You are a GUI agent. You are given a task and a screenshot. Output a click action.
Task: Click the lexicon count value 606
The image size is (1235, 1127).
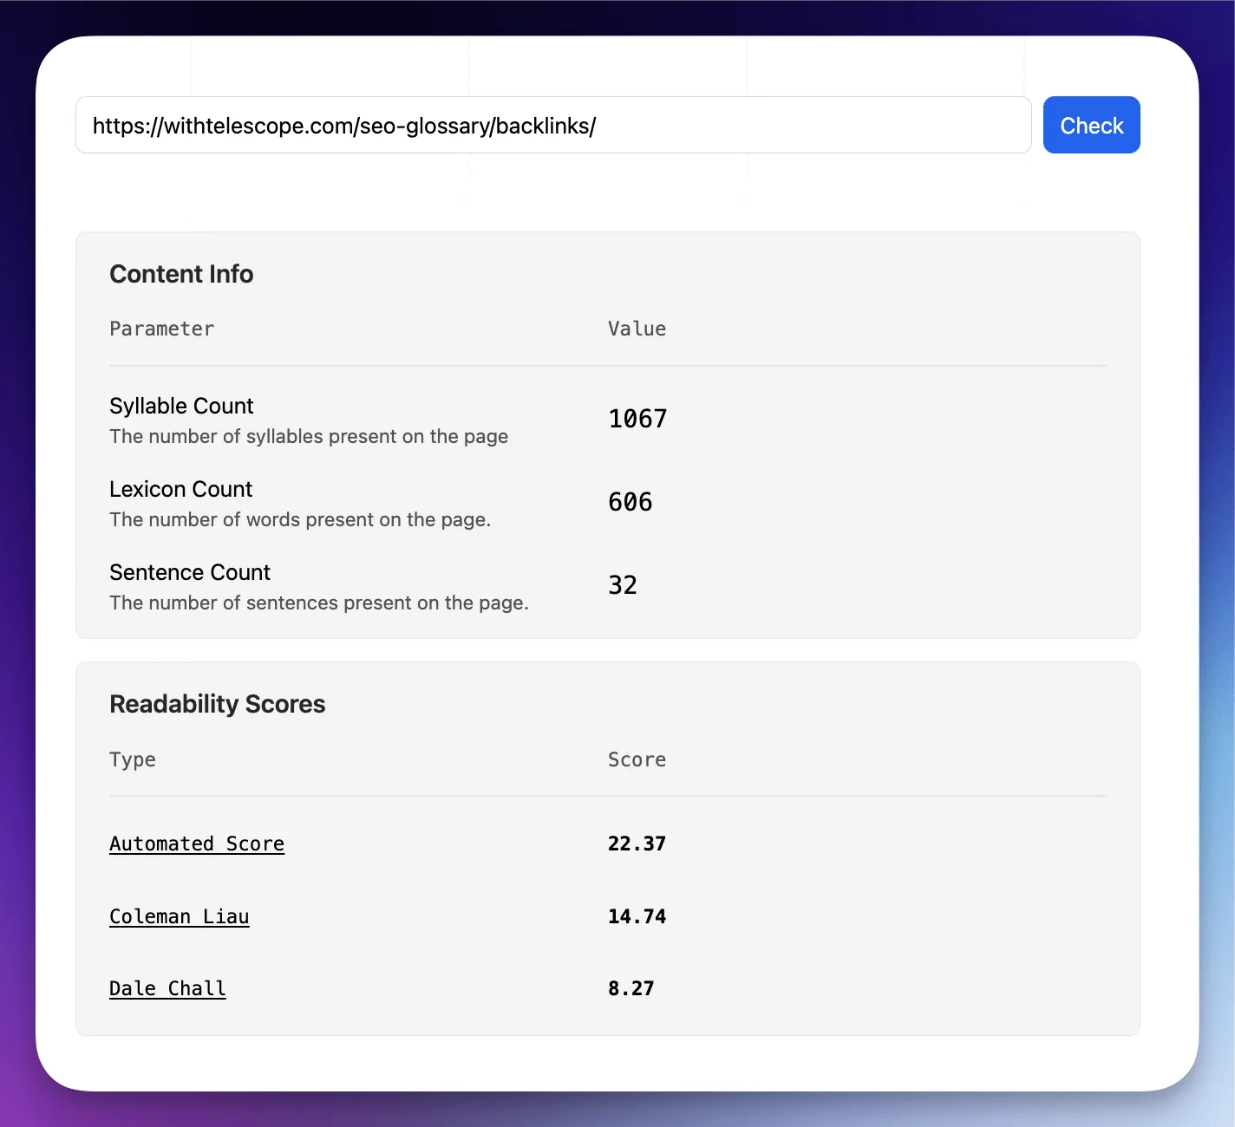point(630,501)
